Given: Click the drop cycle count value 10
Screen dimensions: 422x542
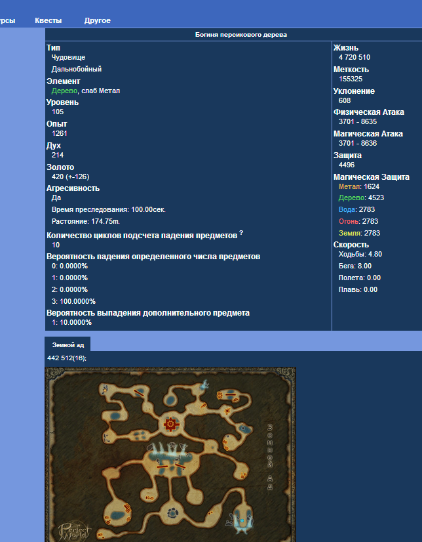Looking at the screenshot, I should click(x=56, y=245).
